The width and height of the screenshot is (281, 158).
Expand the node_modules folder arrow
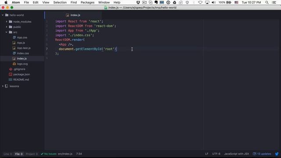point(7,22)
